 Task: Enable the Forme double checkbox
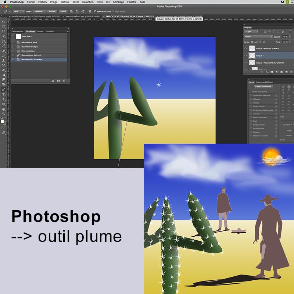click(251, 106)
